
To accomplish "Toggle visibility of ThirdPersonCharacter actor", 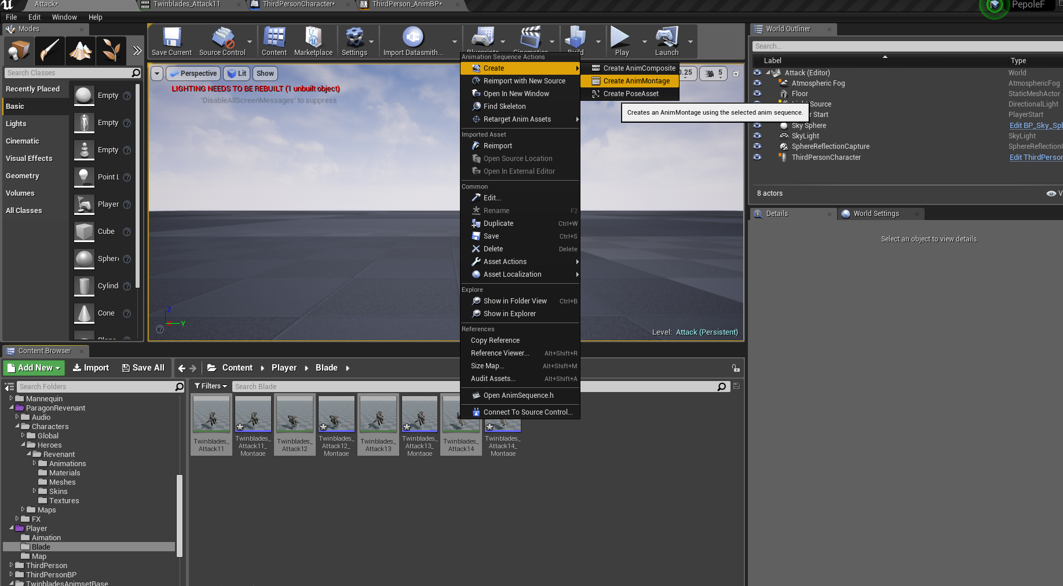I will (x=757, y=158).
